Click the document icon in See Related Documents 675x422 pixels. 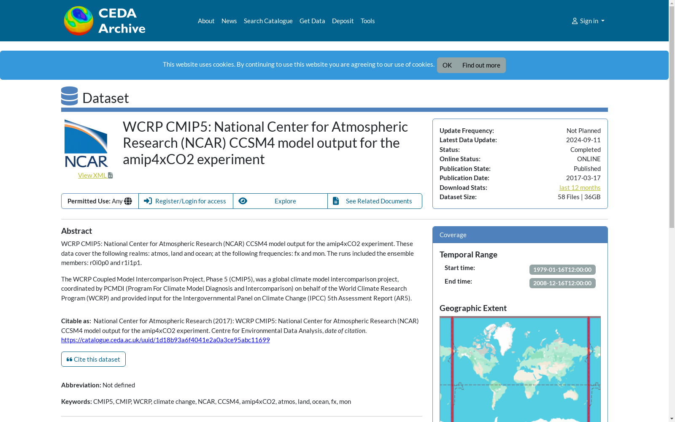pos(336,201)
